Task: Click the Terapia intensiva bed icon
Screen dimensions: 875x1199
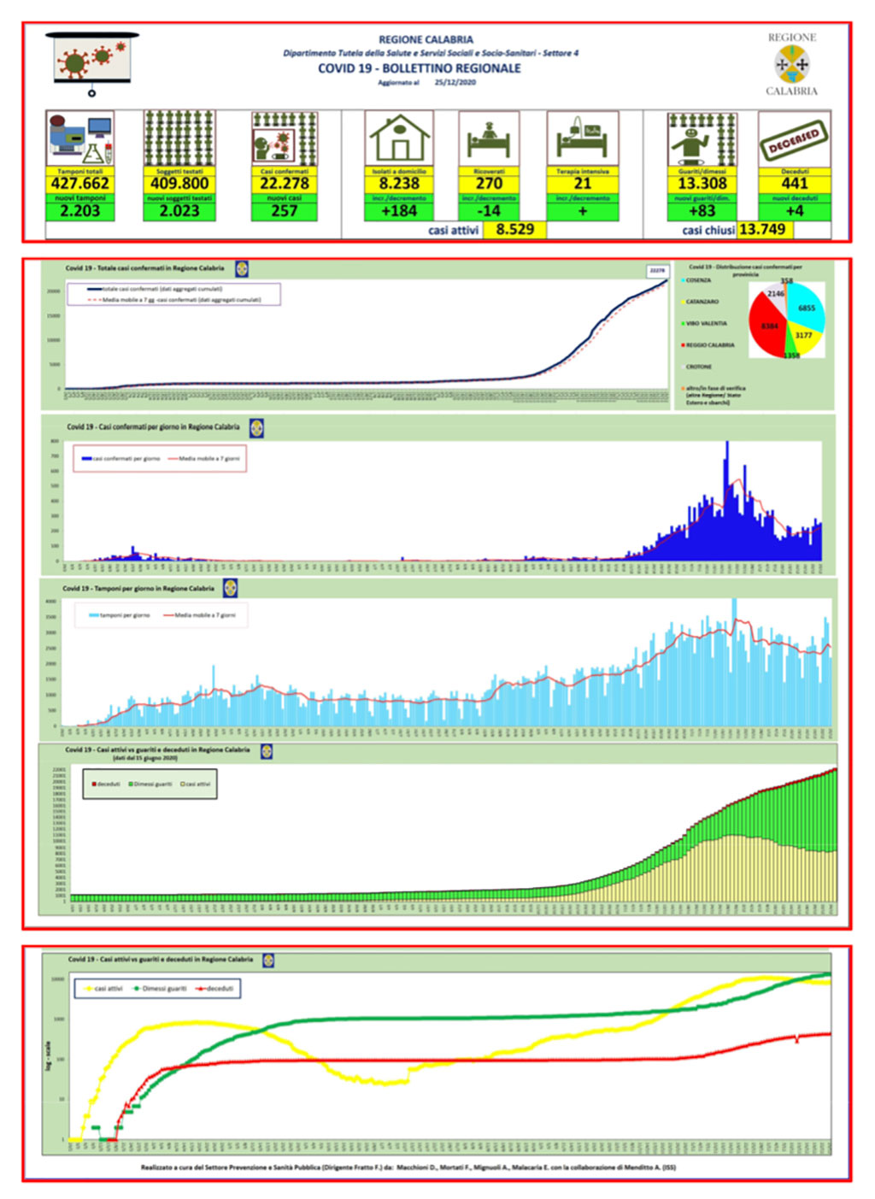Action: (583, 138)
